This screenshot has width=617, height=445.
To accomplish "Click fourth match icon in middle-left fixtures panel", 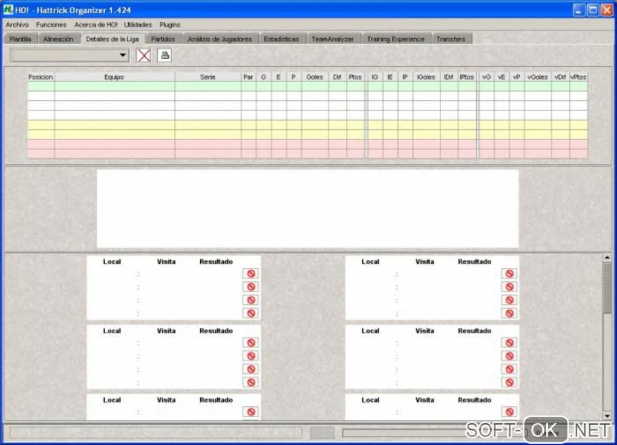I will point(250,382).
